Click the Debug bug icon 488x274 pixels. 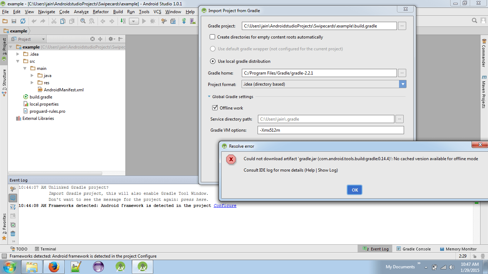click(x=153, y=21)
